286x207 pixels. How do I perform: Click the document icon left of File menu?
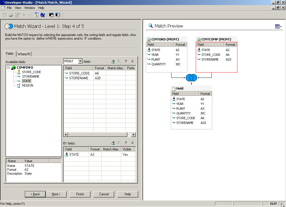[3, 8]
